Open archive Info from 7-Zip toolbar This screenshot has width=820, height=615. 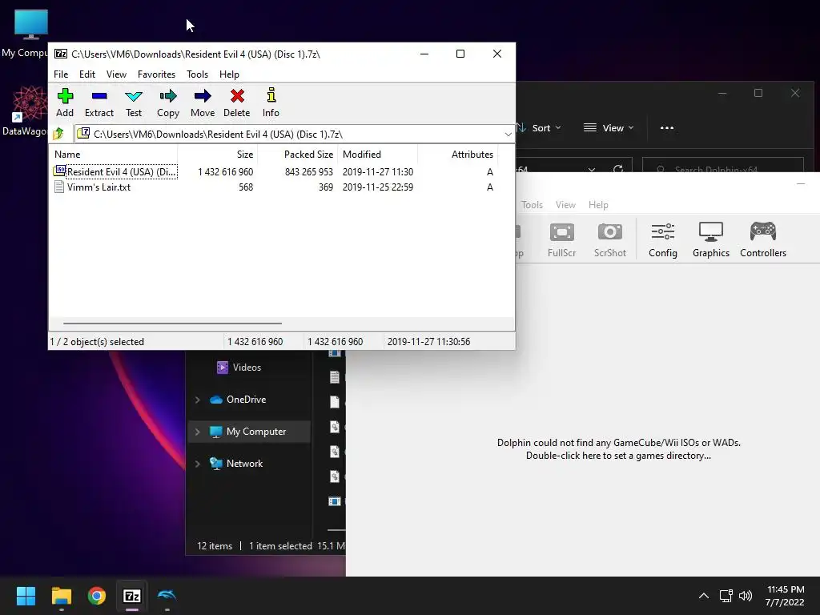(271, 103)
